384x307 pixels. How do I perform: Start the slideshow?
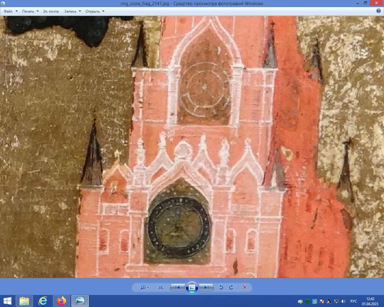[x=192, y=287]
